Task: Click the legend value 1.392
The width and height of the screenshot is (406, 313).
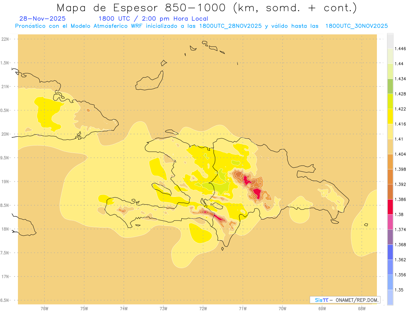Action: click(x=401, y=184)
